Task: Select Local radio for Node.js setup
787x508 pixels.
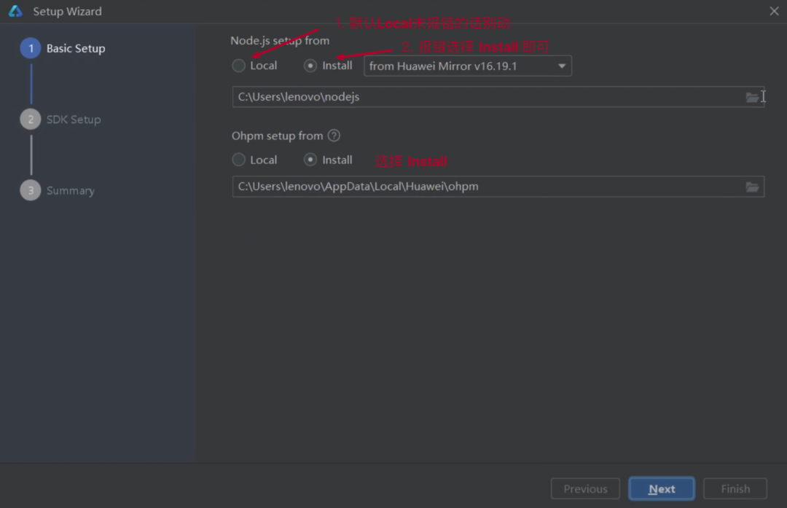Action: (x=238, y=66)
